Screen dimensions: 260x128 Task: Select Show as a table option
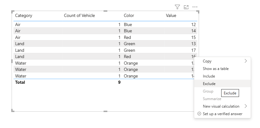[x=216, y=69]
